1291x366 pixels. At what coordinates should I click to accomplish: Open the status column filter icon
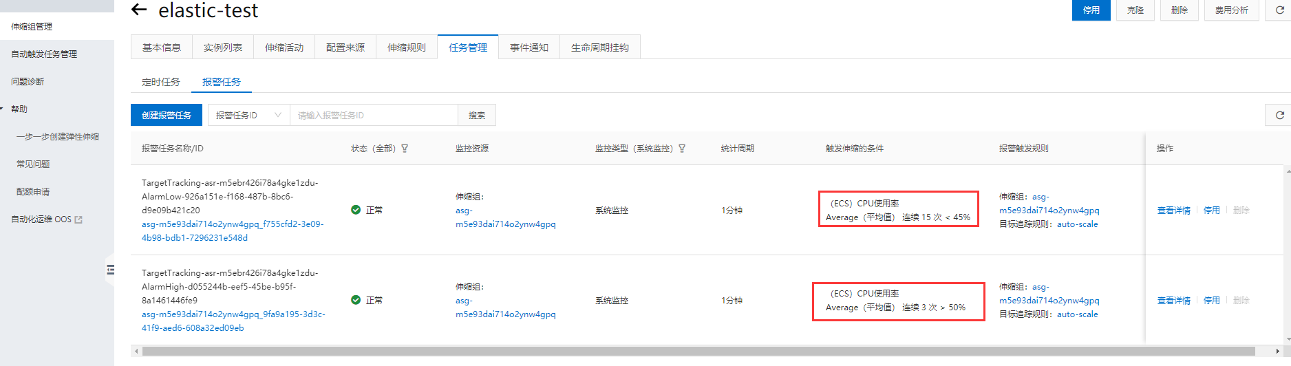coord(405,149)
